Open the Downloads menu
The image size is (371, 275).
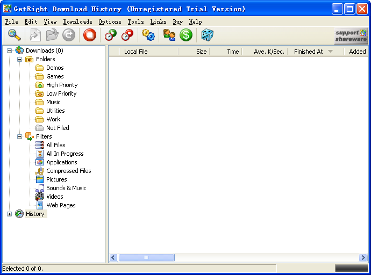point(77,21)
